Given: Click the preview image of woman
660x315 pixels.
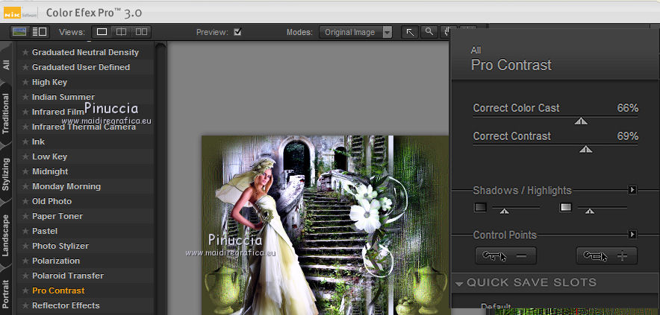Looking at the screenshot, I should pyautogui.click(x=326, y=225).
